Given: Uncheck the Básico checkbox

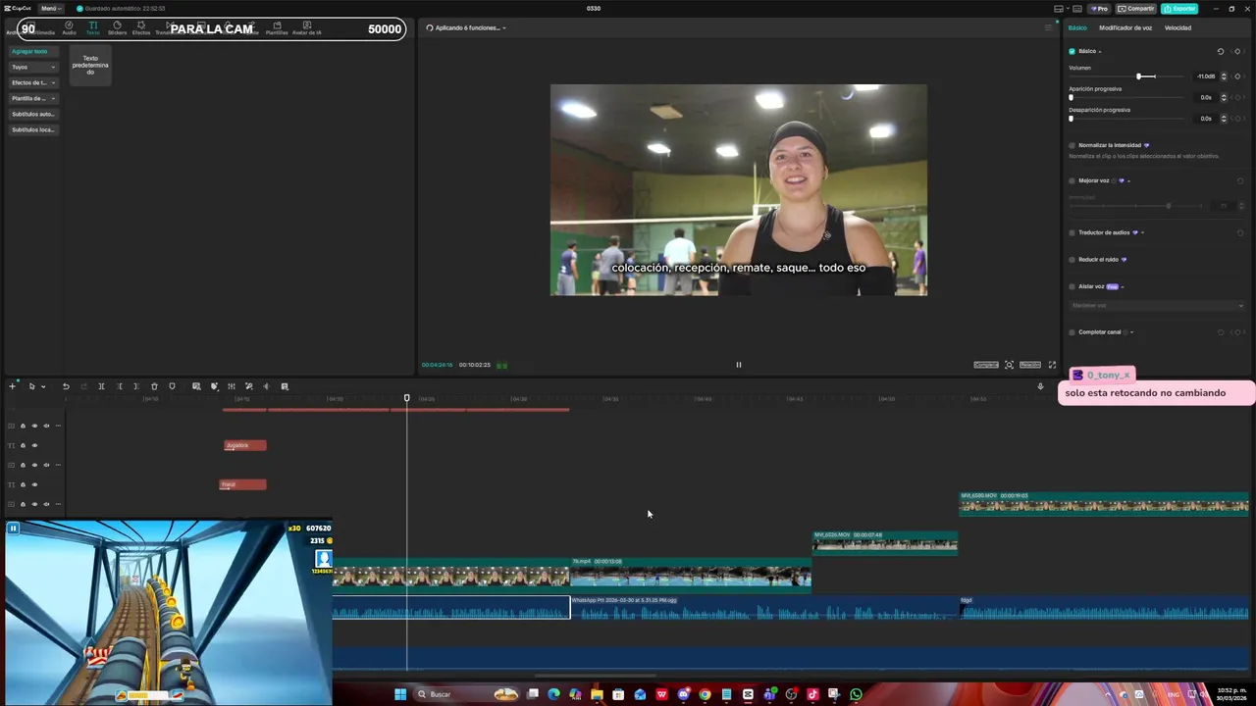Looking at the screenshot, I should point(1072,51).
